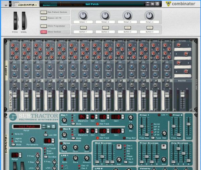Enable EQ on mixer channel 1

pos(11,62)
